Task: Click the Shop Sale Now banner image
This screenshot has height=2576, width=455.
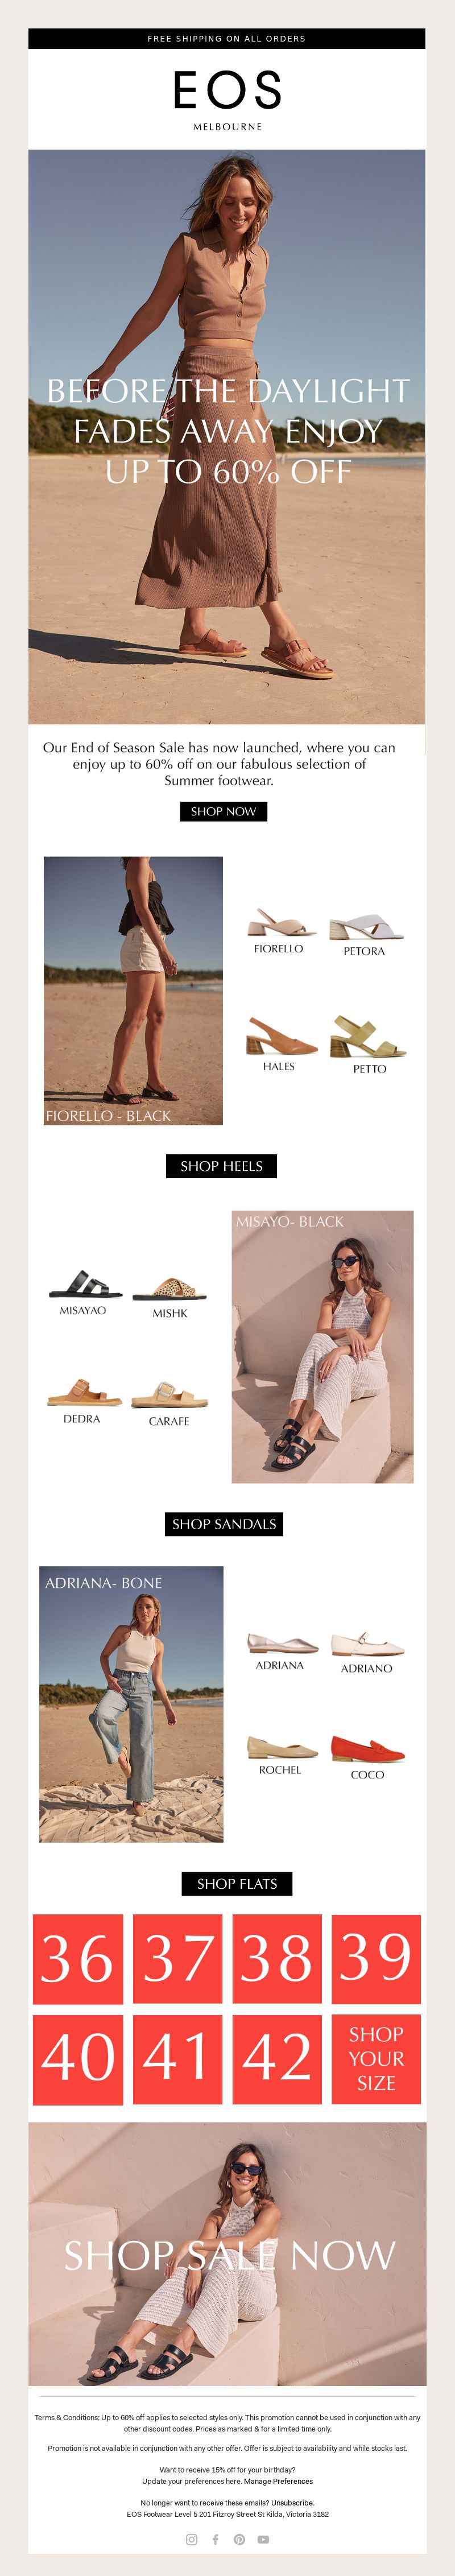Action: 227,2254
